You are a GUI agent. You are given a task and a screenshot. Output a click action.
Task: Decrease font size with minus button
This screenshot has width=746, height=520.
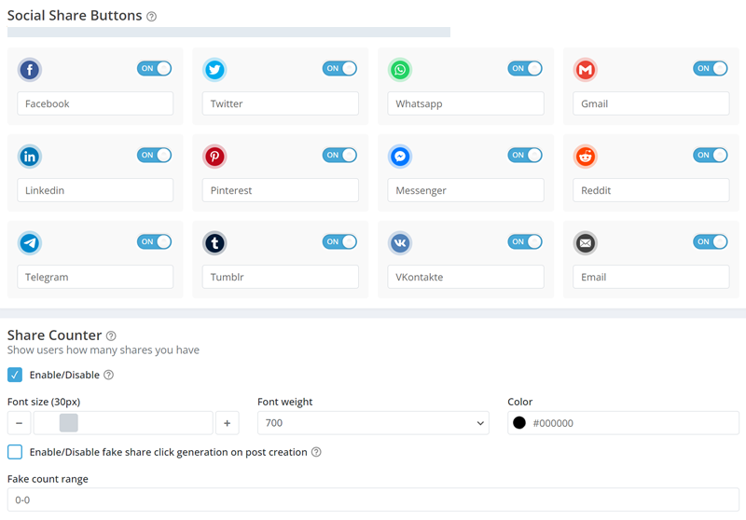coord(19,422)
